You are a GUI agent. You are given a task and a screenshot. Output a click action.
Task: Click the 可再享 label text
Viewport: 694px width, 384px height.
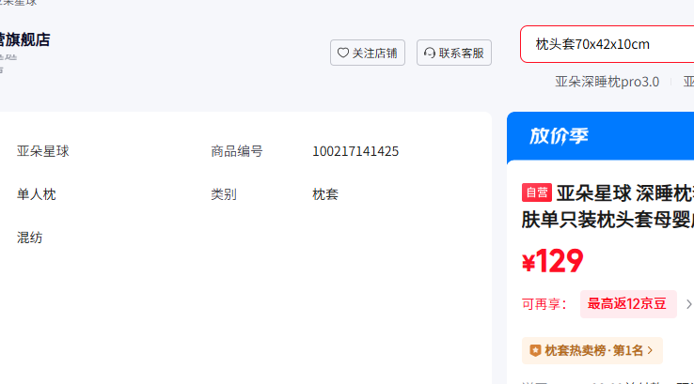coord(544,304)
